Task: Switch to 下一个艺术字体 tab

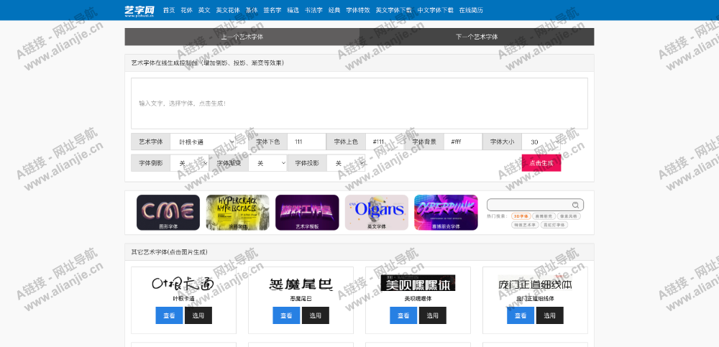Action: (477, 37)
